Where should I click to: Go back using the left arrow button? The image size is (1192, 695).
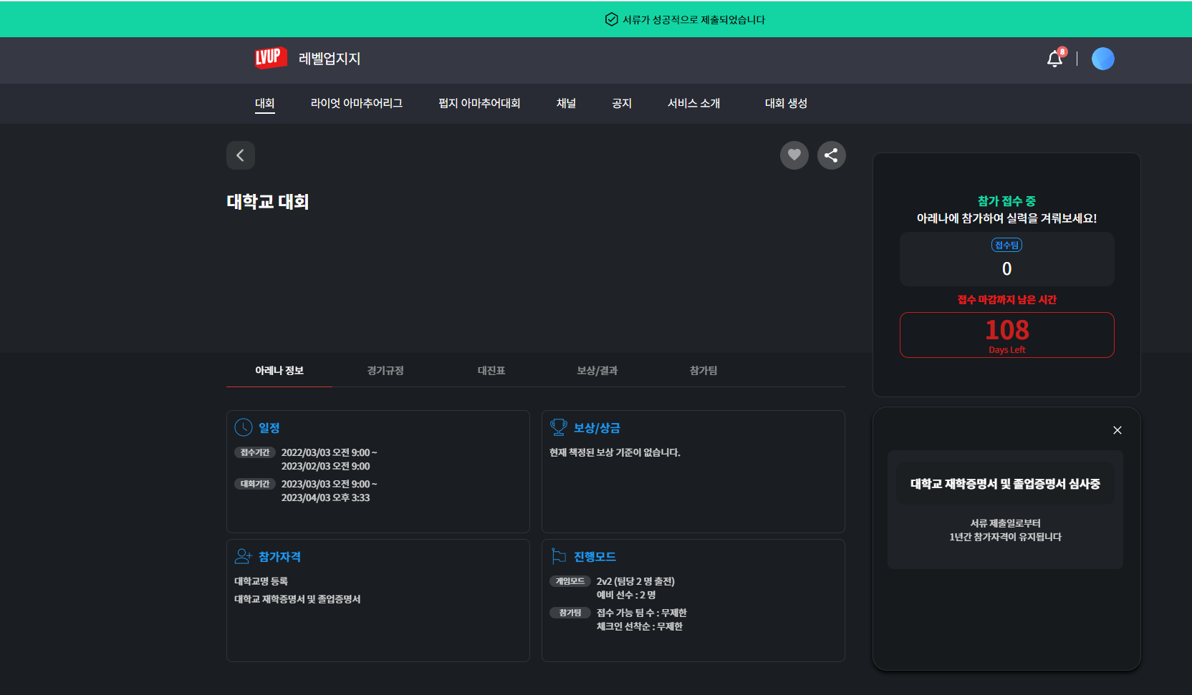(241, 155)
